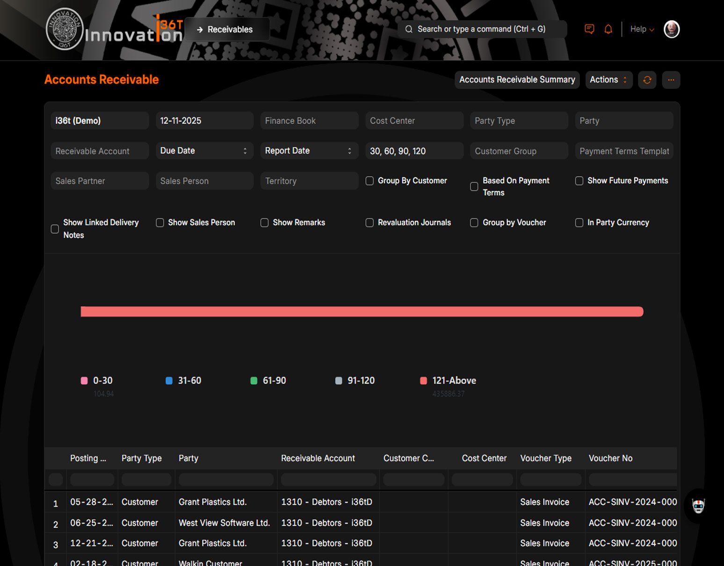Go to the Receivables breadcrumb

227,29
